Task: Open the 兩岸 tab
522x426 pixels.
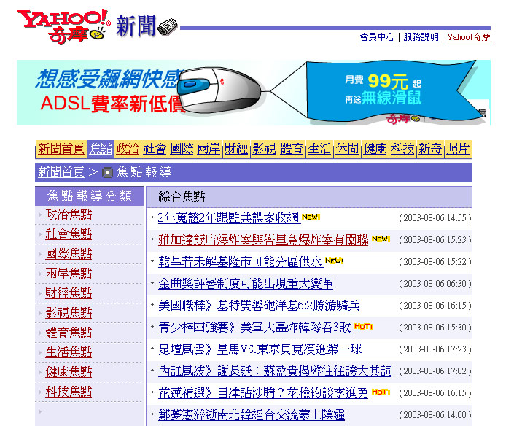Action: [209, 149]
